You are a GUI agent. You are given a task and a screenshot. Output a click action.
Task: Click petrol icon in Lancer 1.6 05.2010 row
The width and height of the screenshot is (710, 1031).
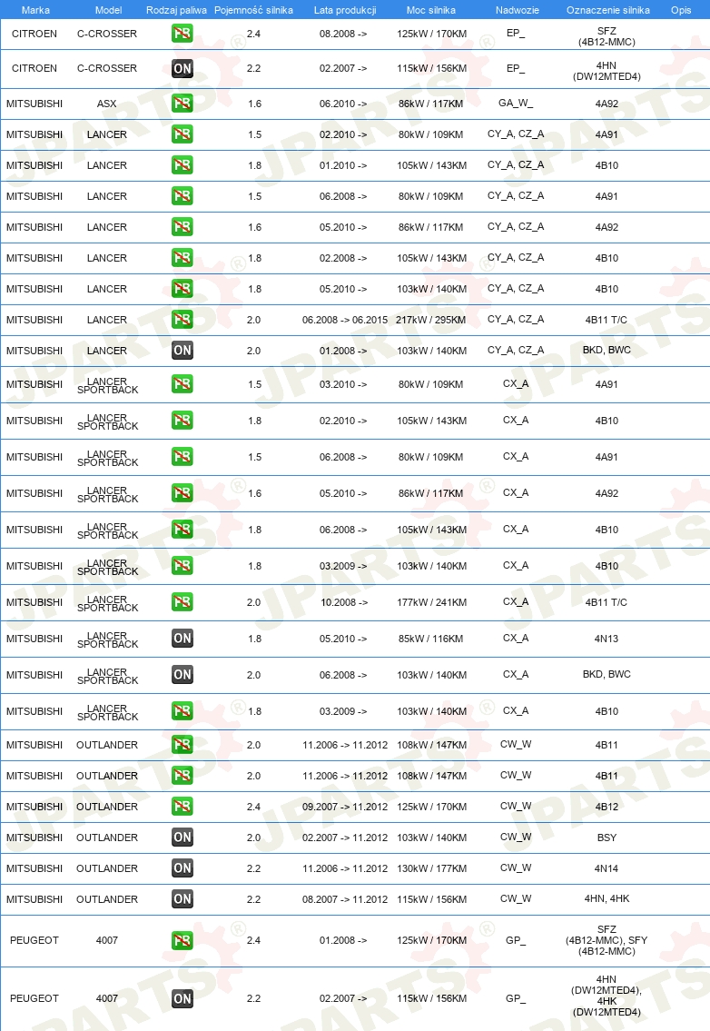182,227
